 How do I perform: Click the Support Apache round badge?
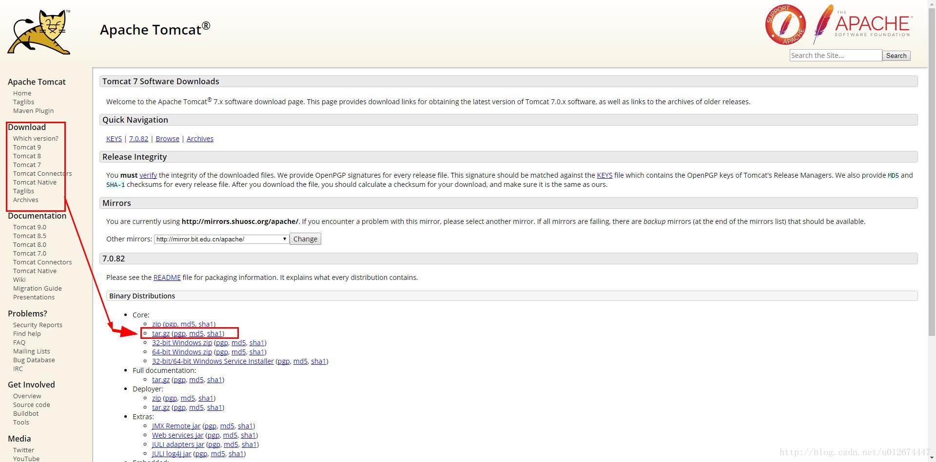tap(785, 24)
